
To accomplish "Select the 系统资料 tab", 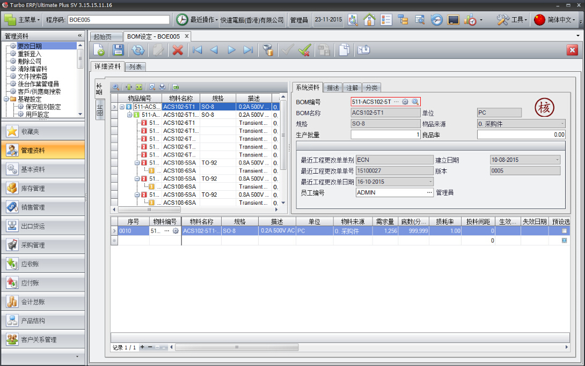I will (308, 87).
